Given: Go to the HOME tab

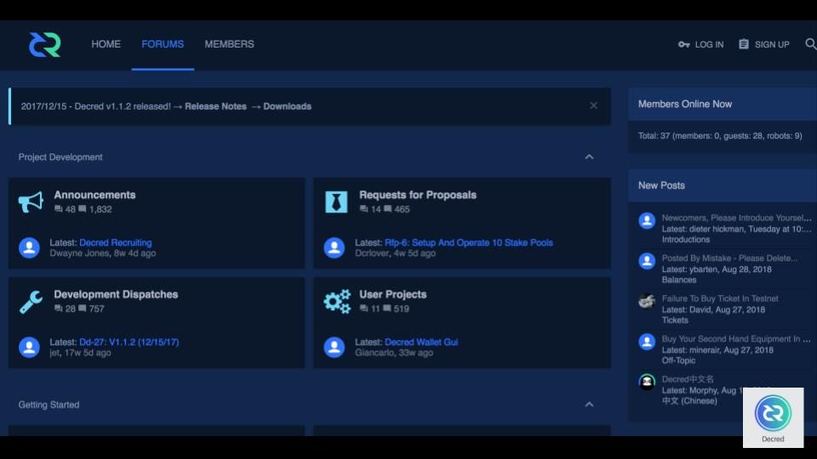Looking at the screenshot, I should pos(106,44).
